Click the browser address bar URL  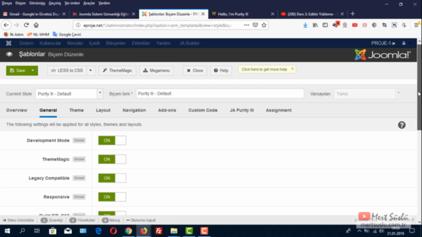click(158, 25)
